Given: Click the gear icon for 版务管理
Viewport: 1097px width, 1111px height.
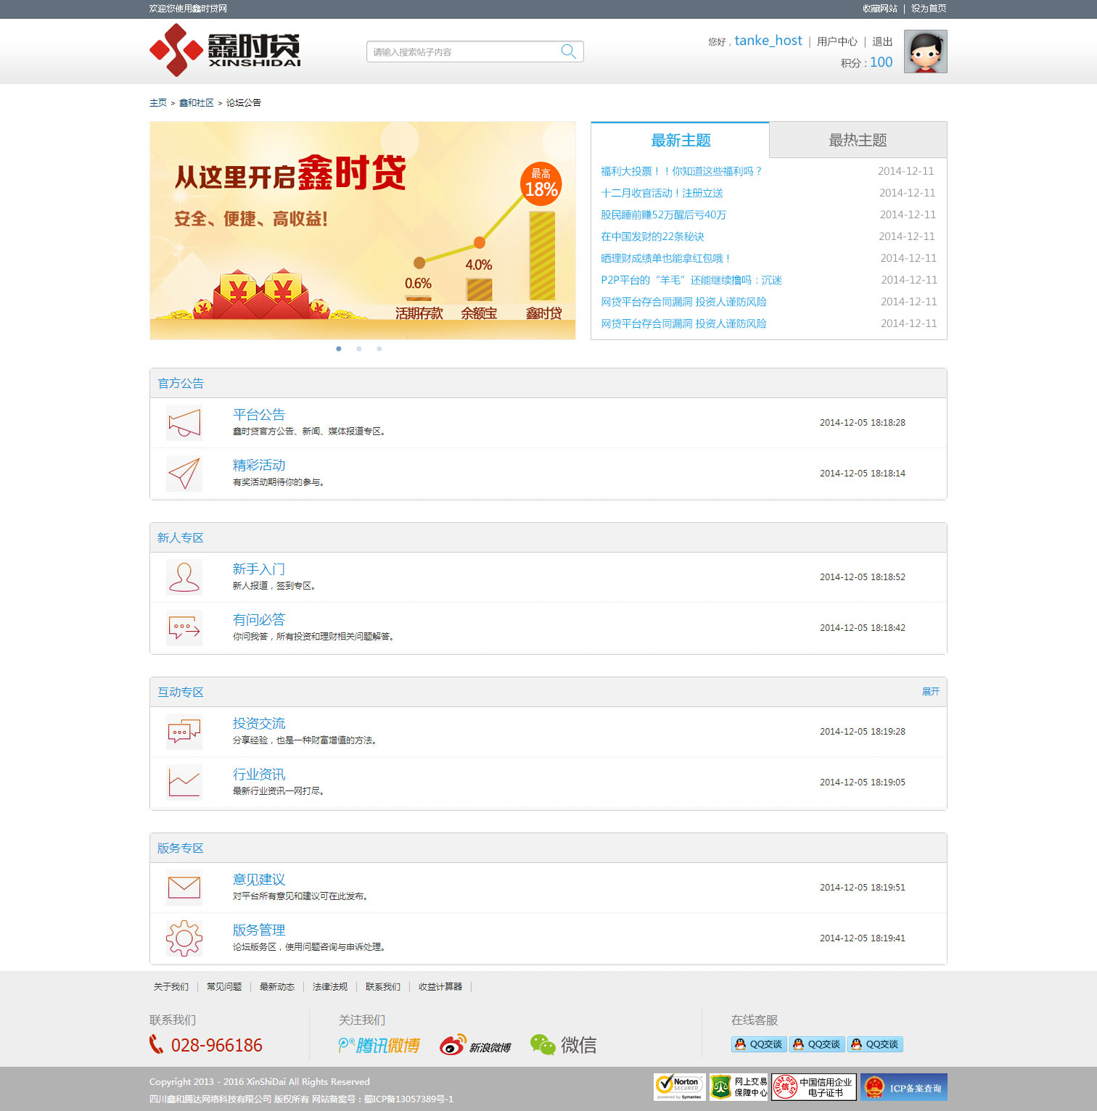Looking at the screenshot, I should [x=184, y=938].
